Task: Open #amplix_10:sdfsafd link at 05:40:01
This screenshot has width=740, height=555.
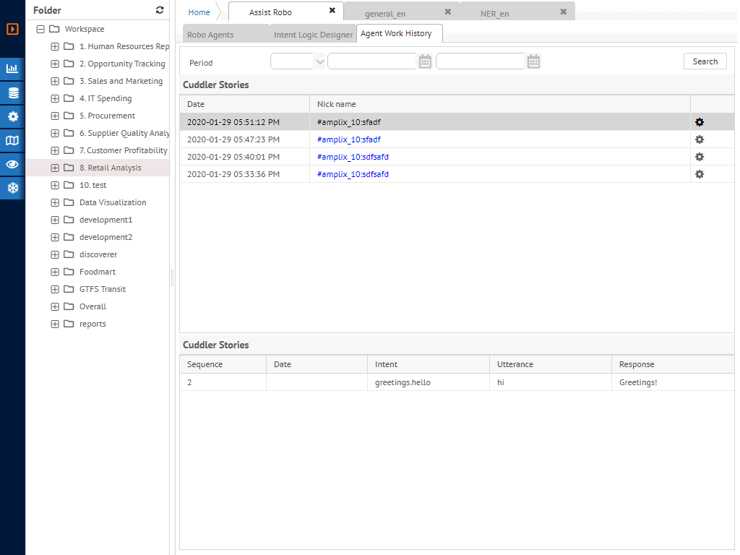Action: point(353,157)
